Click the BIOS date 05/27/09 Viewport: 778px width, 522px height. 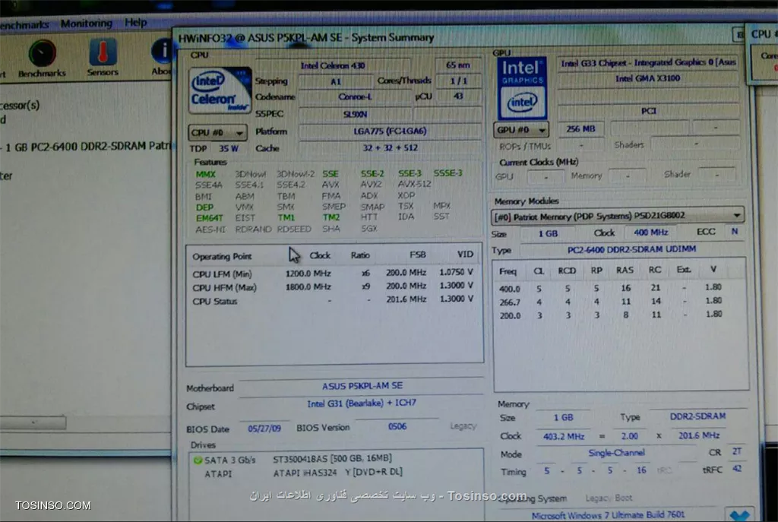[x=264, y=429]
